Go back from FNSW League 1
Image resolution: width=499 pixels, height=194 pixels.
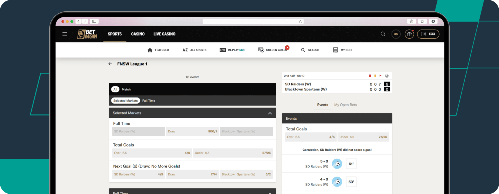(x=110, y=64)
